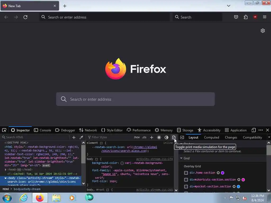Click the create new node plus icon
The height and width of the screenshot is (203, 271).
point(74,137)
